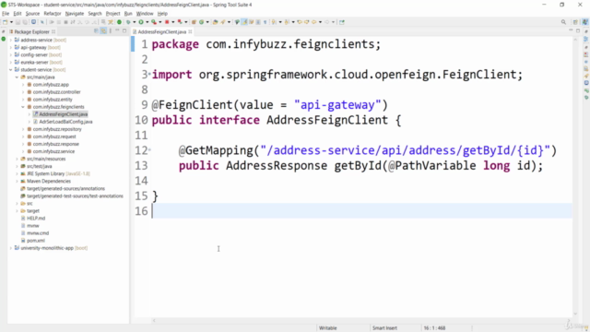Collapse the com.infybuzz.feignclients package

[x=23, y=107]
